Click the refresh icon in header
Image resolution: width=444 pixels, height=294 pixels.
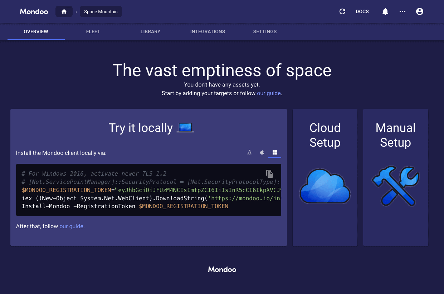point(342,11)
